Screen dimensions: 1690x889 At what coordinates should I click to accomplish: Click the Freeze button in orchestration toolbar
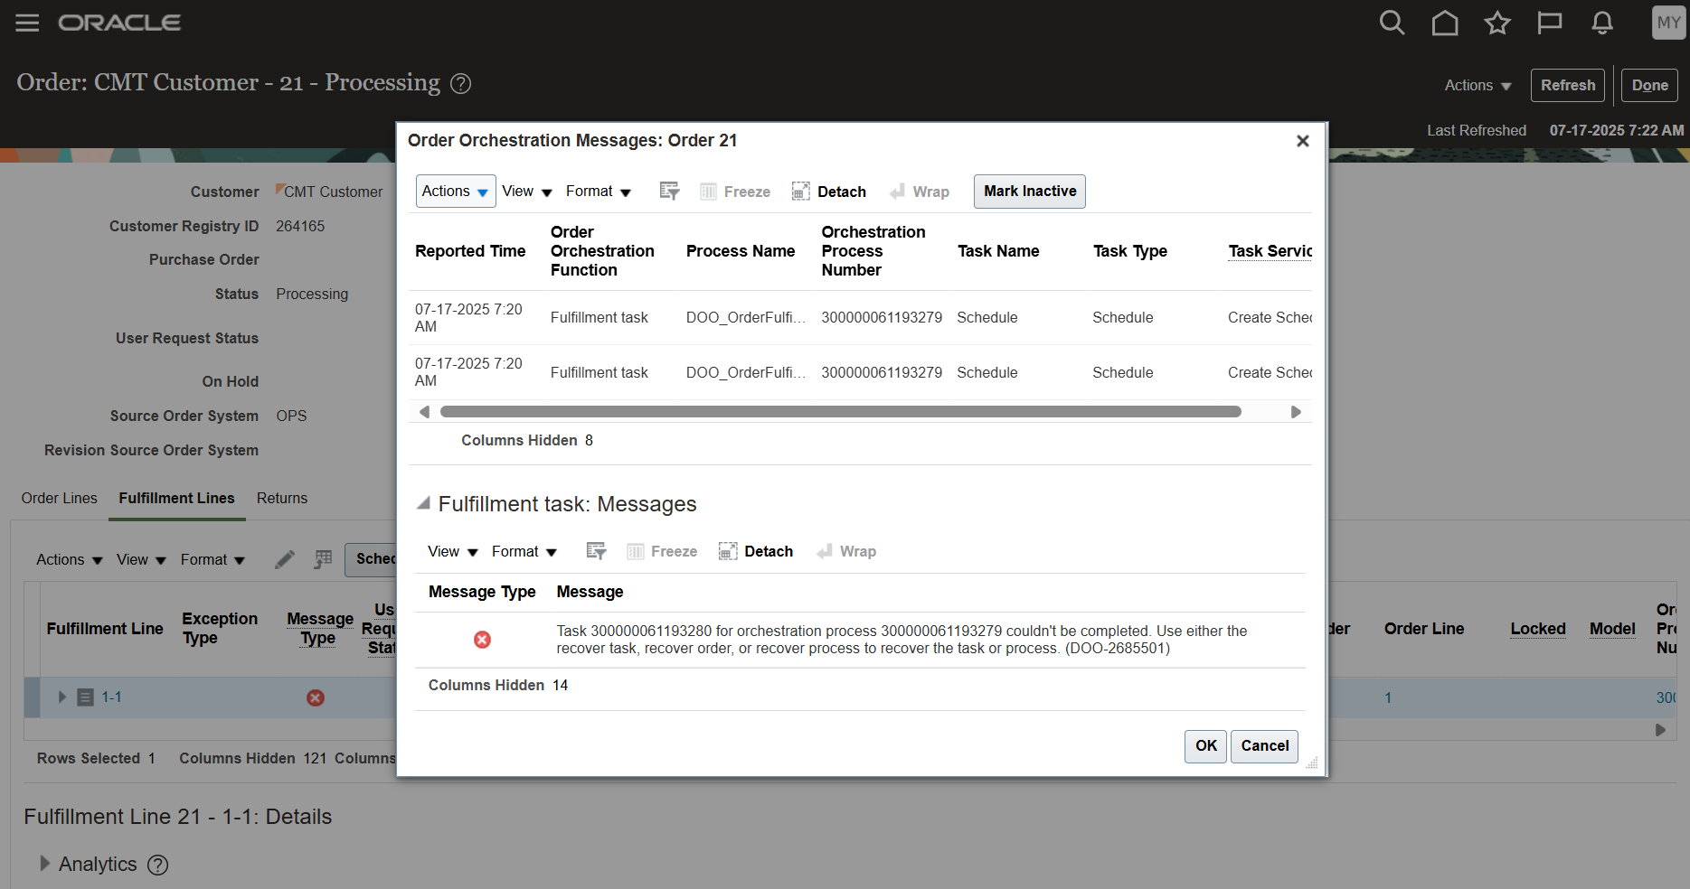(x=735, y=192)
